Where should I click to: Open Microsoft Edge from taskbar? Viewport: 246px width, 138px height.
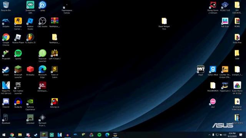pyautogui.click(x=107, y=135)
